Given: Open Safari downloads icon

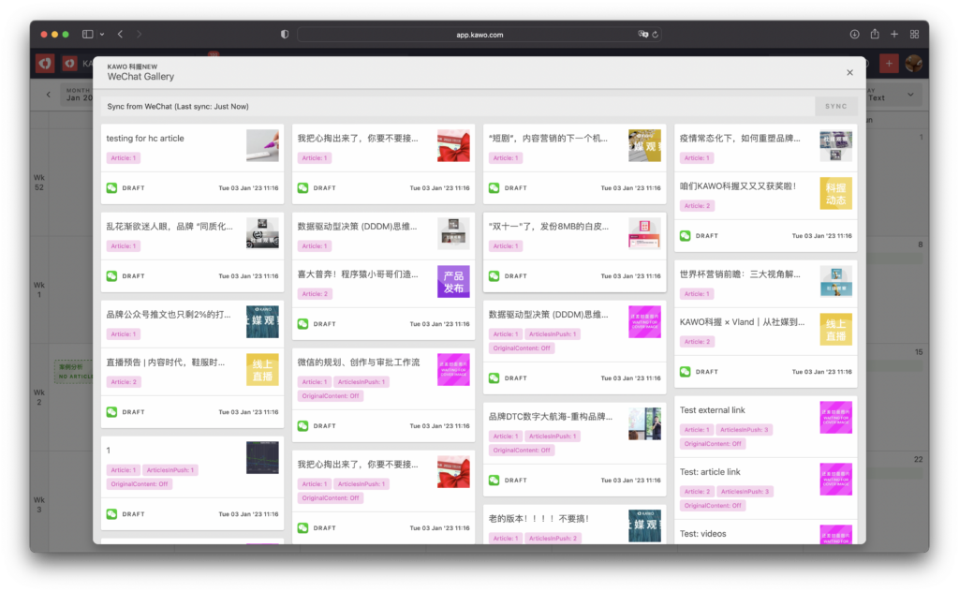Looking at the screenshot, I should (x=854, y=35).
